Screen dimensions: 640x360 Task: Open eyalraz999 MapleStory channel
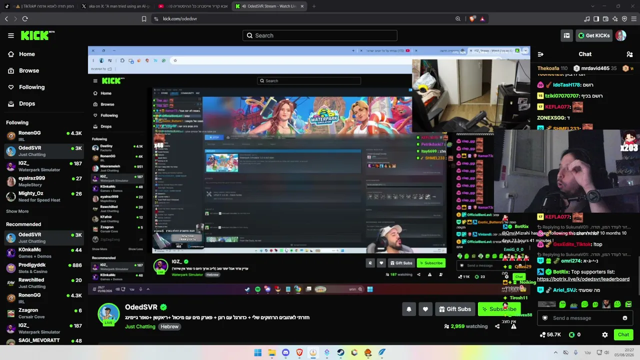pos(44,181)
